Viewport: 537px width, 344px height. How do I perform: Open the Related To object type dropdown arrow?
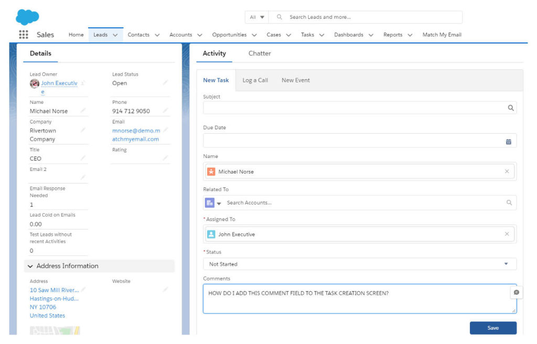(x=219, y=203)
